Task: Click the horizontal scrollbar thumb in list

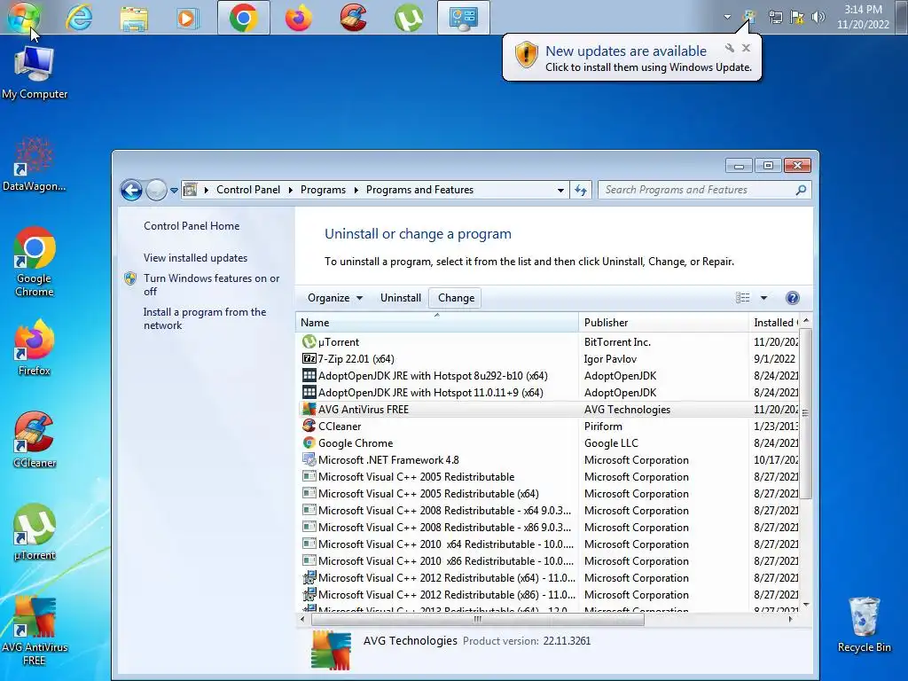Action: click(x=478, y=619)
